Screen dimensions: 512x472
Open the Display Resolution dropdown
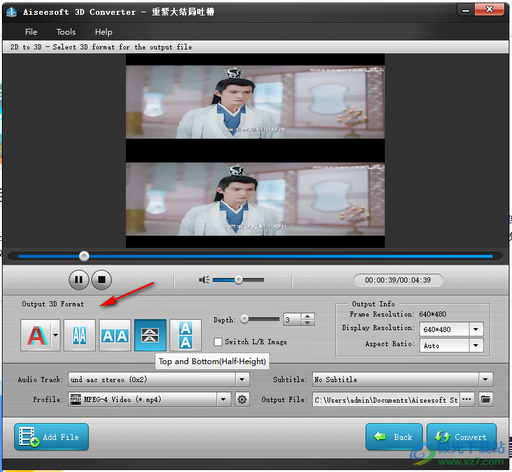coord(476,329)
